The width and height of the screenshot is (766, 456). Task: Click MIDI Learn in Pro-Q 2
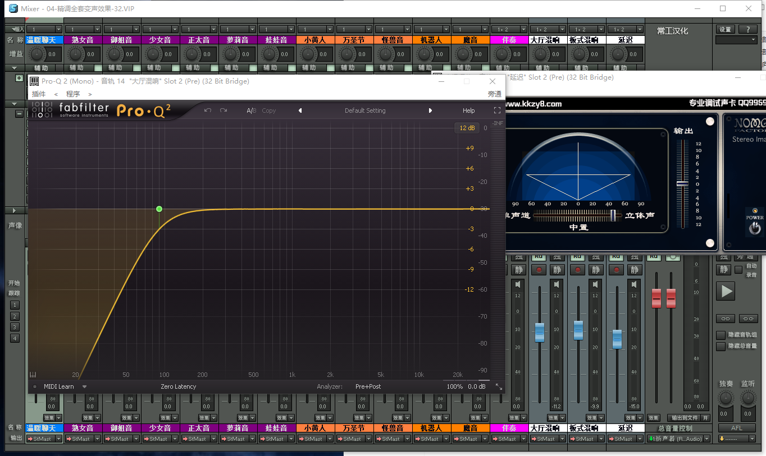[59, 386]
